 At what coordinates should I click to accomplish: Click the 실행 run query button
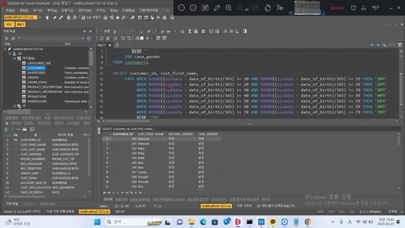click(x=104, y=31)
